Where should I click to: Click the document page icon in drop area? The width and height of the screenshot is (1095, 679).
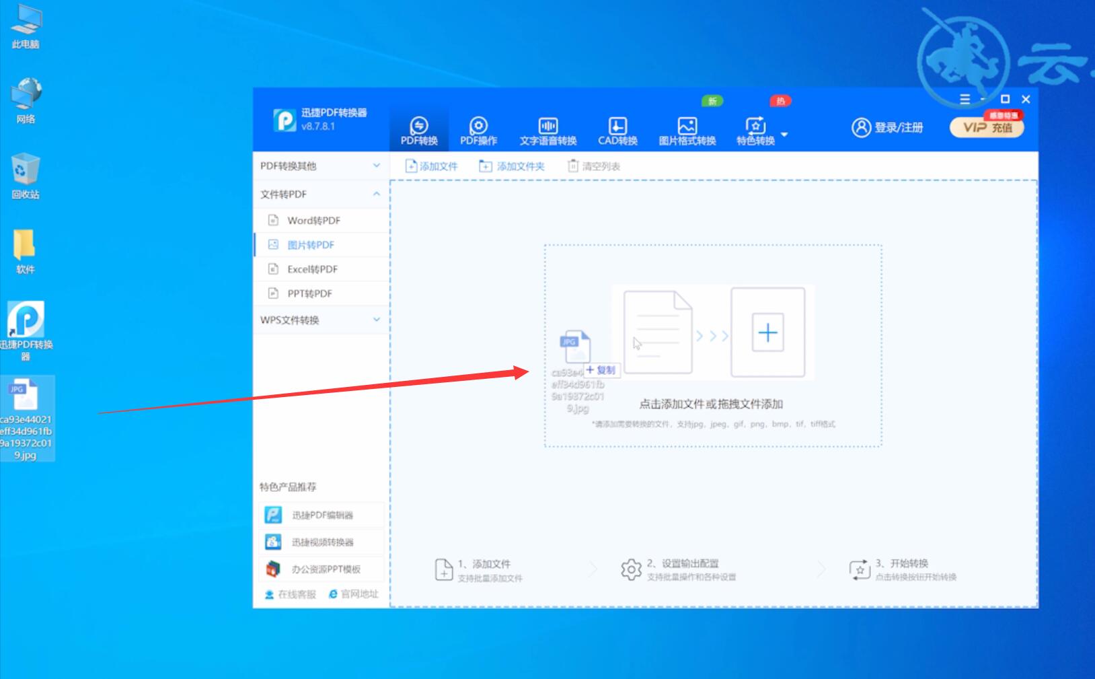[x=658, y=332]
